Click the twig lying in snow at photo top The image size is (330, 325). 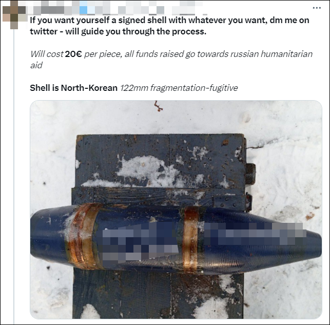tap(158, 106)
